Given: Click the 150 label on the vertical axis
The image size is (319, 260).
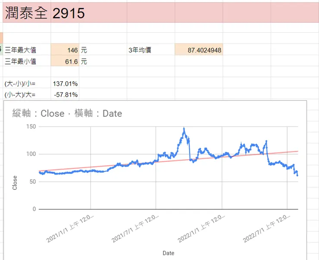Looking at the screenshot, I should click(31, 127).
